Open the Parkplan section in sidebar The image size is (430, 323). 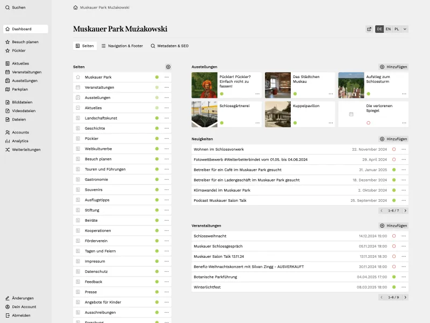point(21,89)
